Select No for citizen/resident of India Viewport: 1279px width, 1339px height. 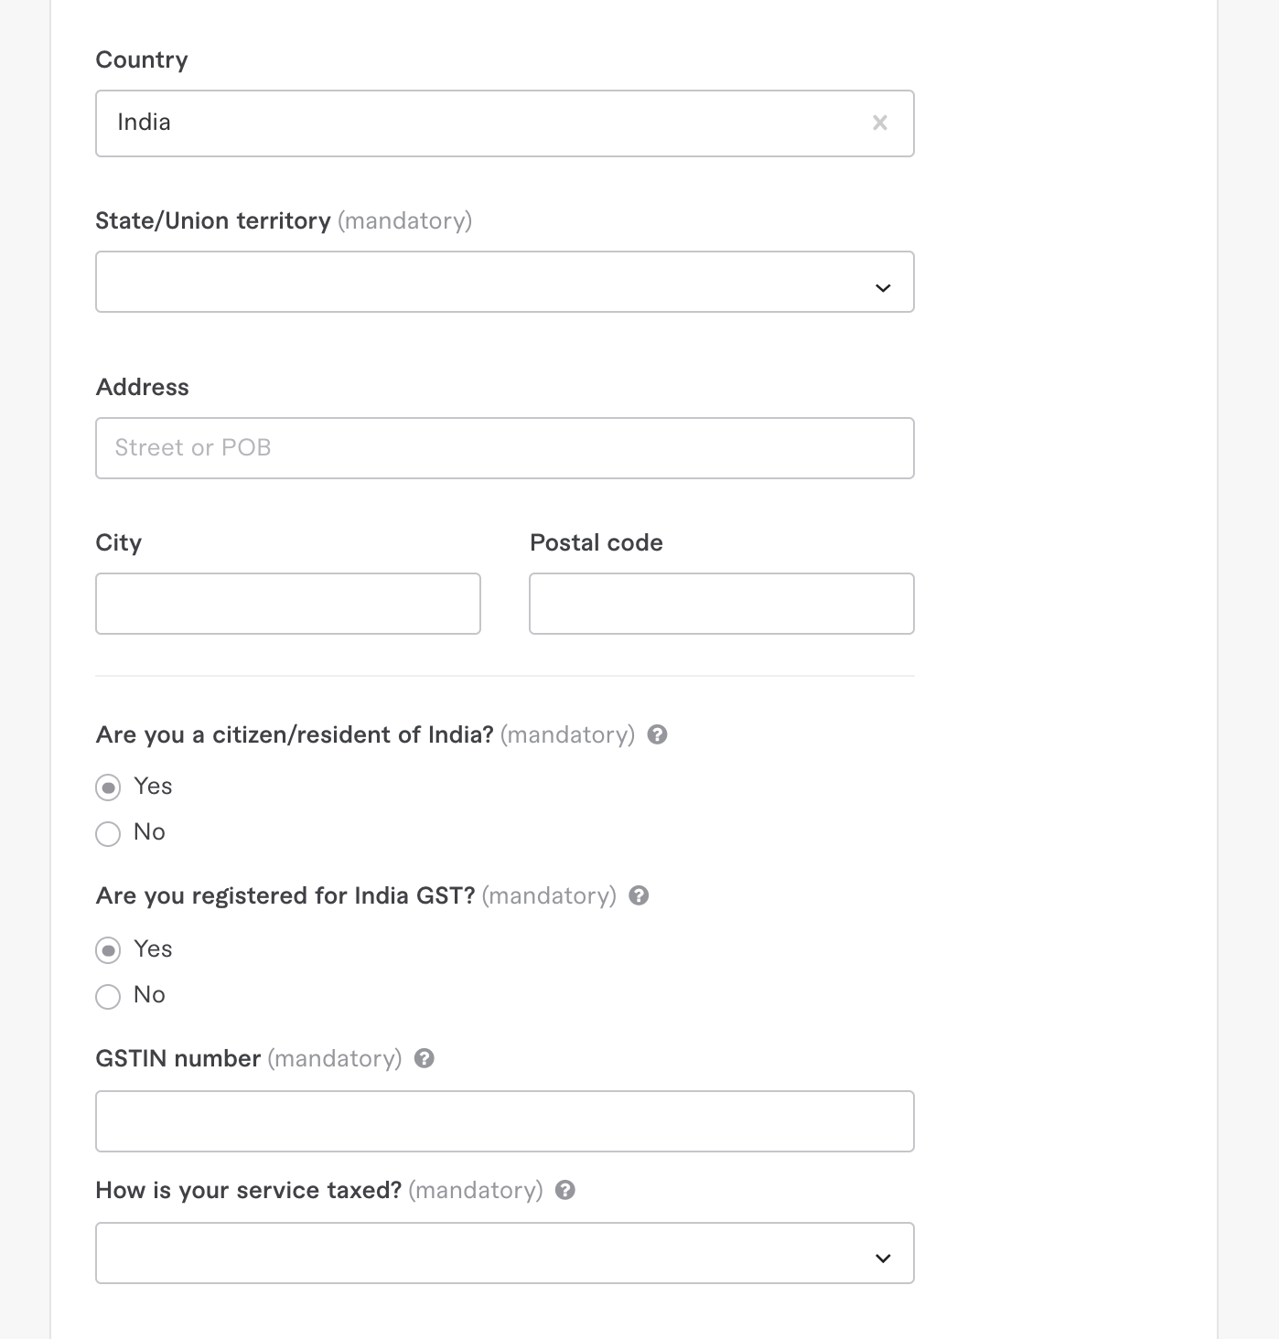point(108,833)
